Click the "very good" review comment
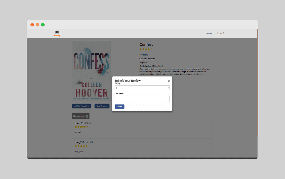Screen dimensions: 285x179 point(78,151)
